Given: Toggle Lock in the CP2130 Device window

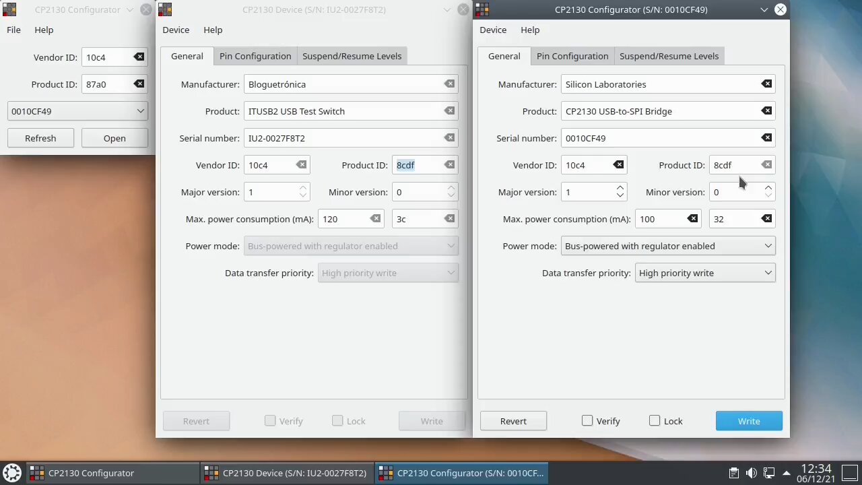Looking at the screenshot, I should (349, 421).
